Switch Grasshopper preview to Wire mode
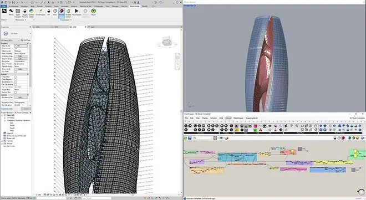 click(55, 12)
